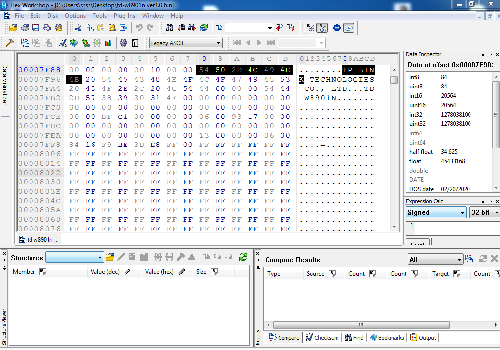
Task: Click the Find Next binoculars icon
Action: coord(192,28)
